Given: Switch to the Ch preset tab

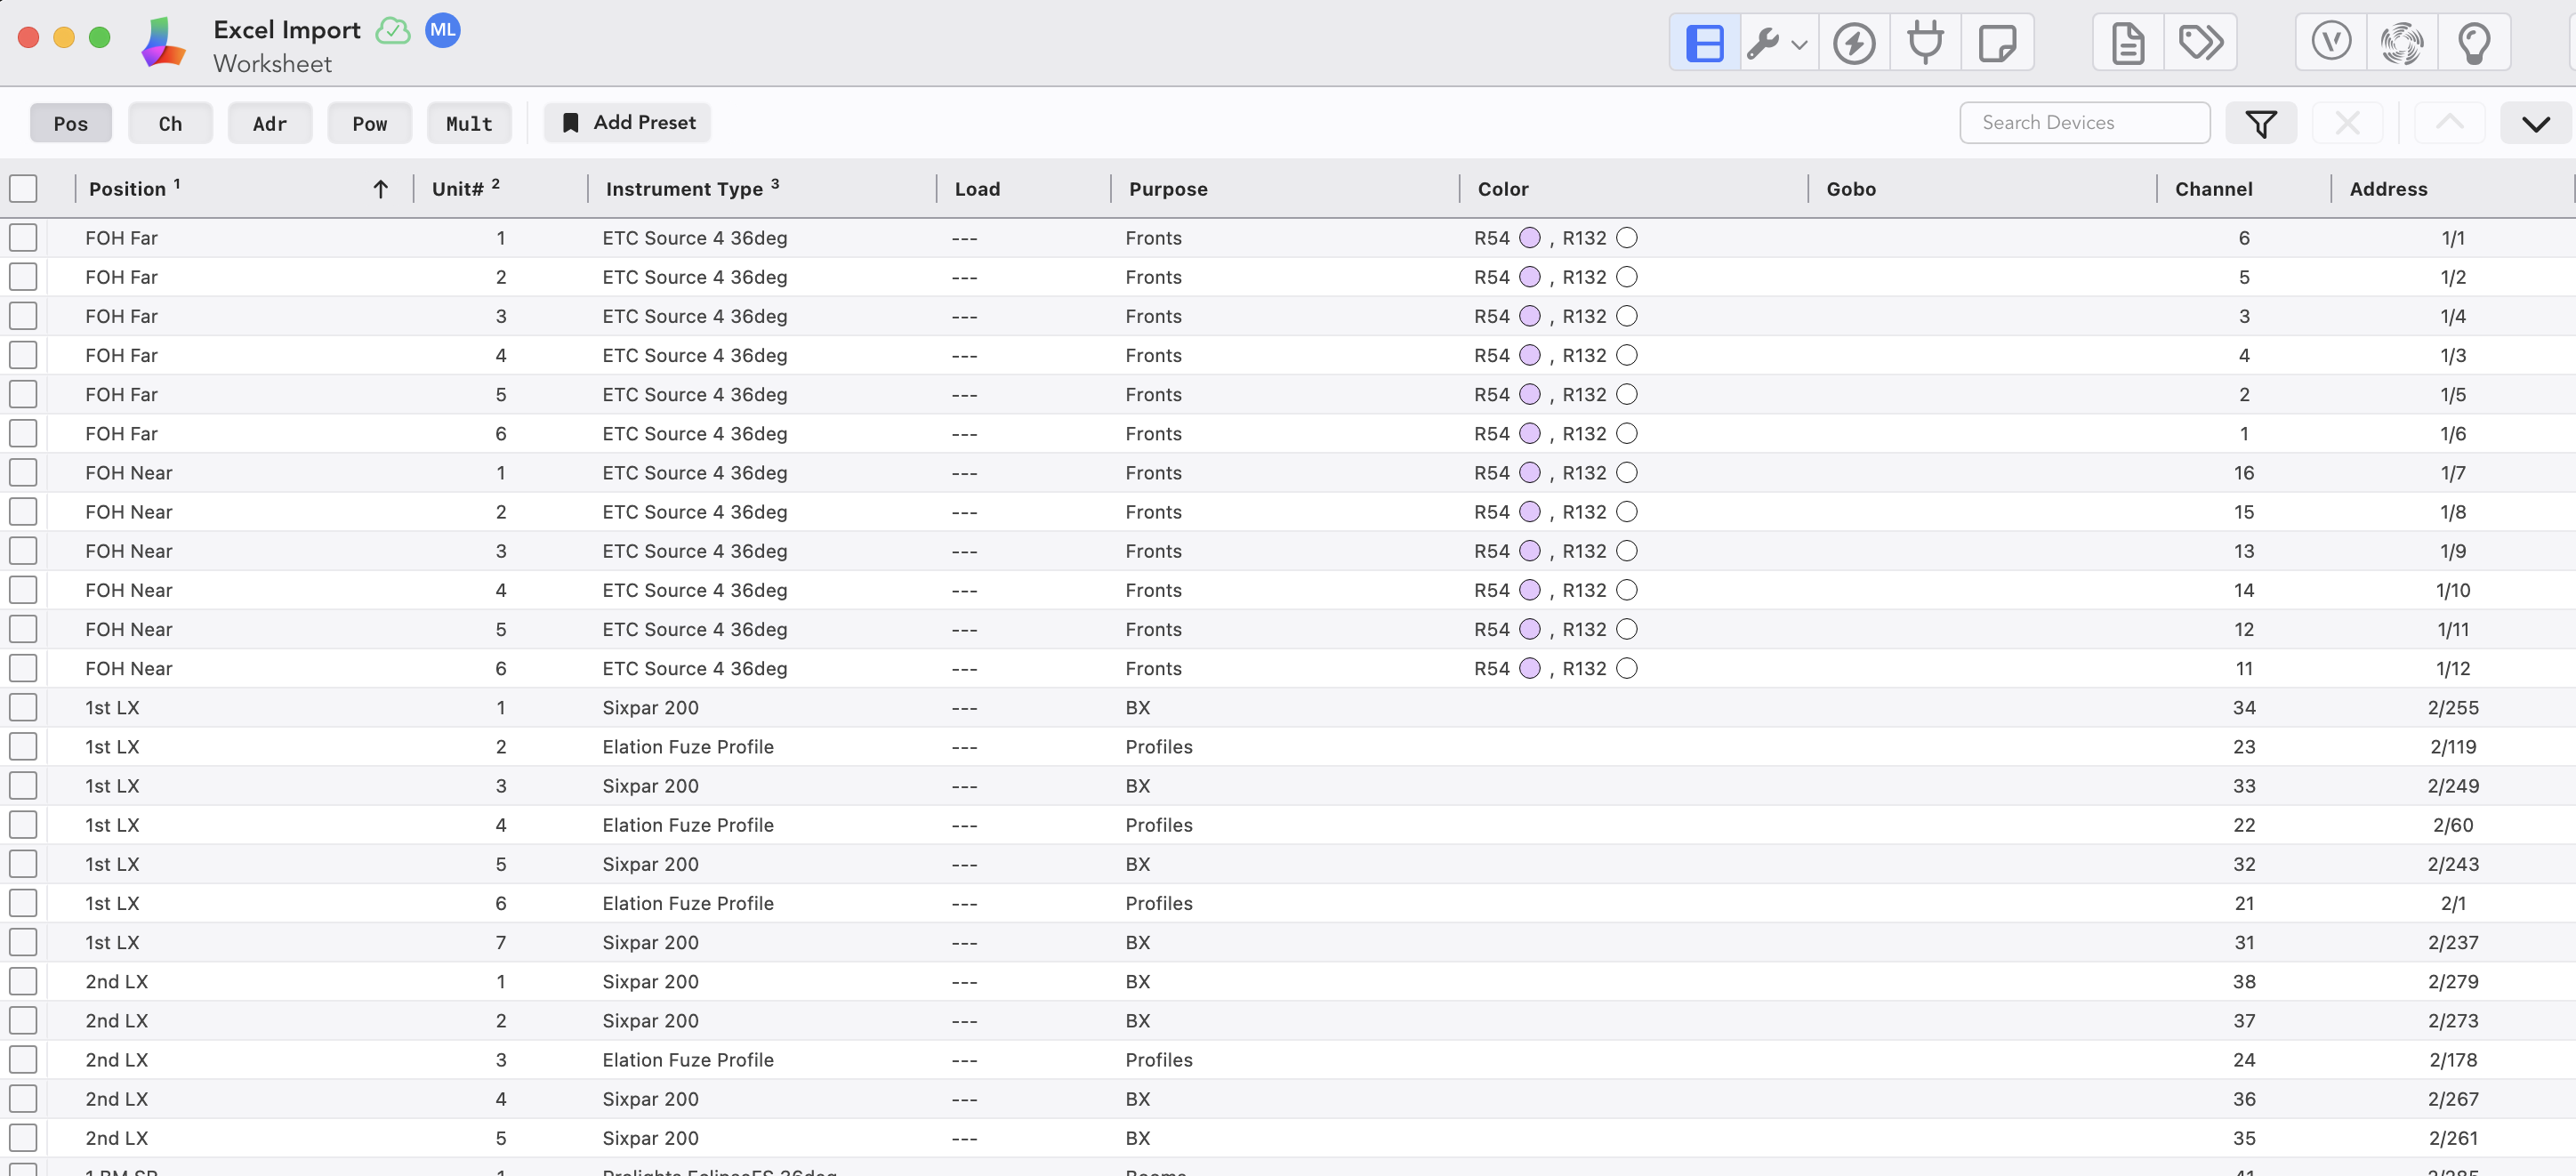Looking at the screenshot, I should click(x=170, y=123).
